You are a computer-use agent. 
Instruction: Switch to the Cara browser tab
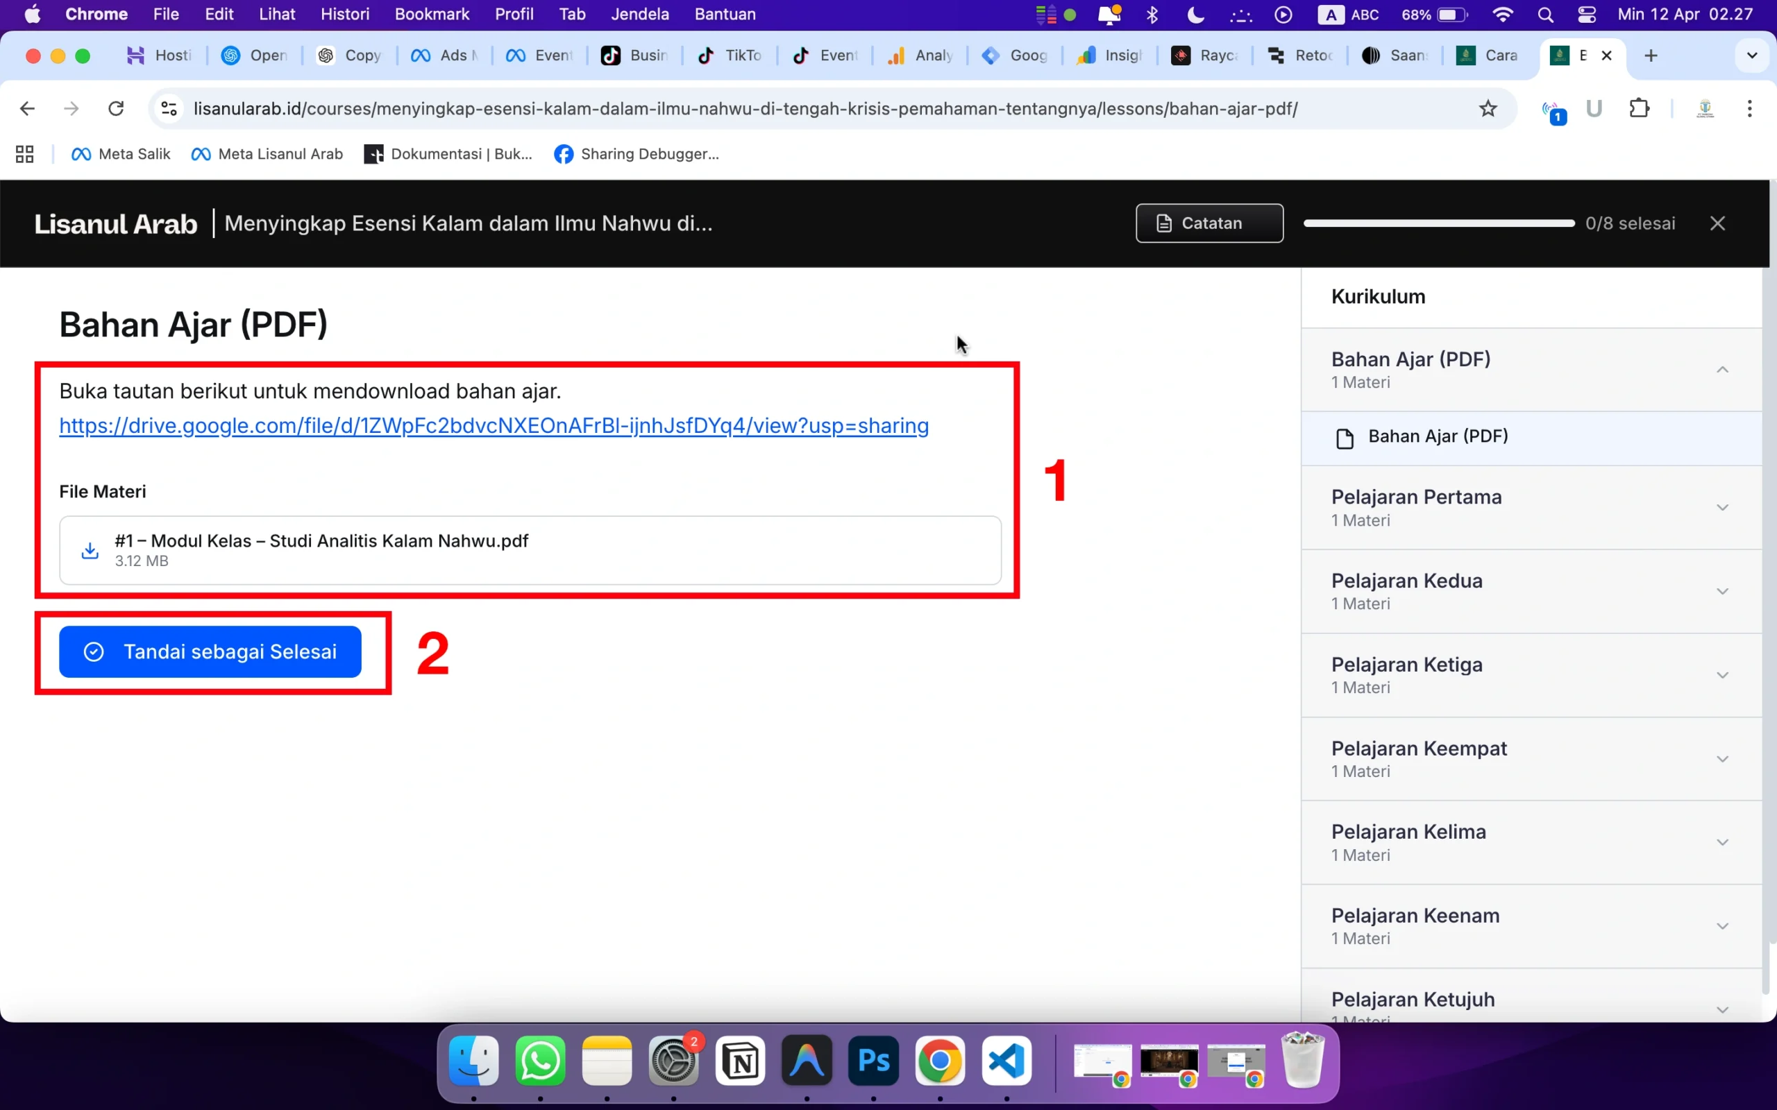[1488, 55]
